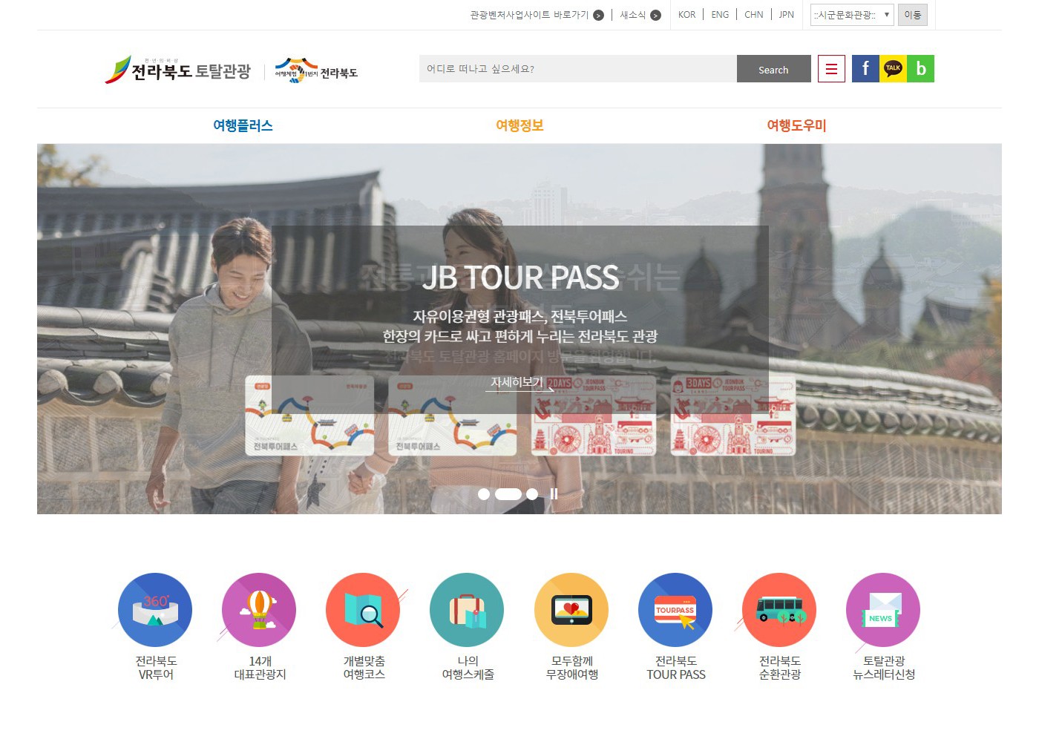Viewport: 1039px width, 742px height.
Task: Select the third banner slide dot
Action: (x=532, y=494)
